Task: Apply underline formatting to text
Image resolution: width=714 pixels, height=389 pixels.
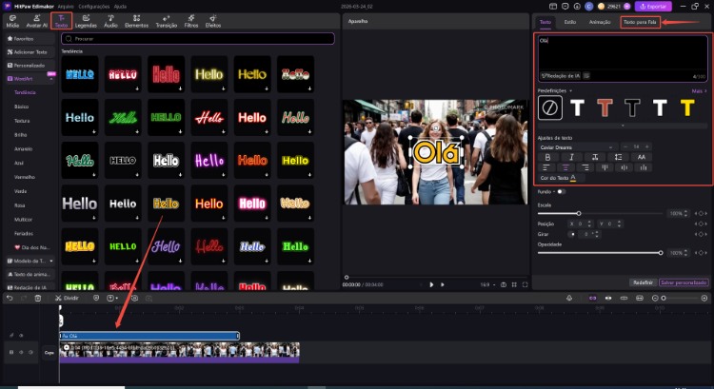Action: click(595, 157)
